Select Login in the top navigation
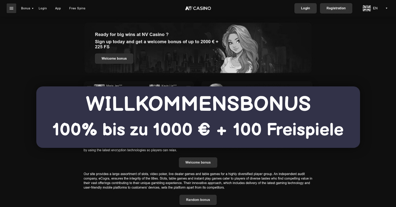The height and width of the screenshot is (207, 396). pos(43,8)
